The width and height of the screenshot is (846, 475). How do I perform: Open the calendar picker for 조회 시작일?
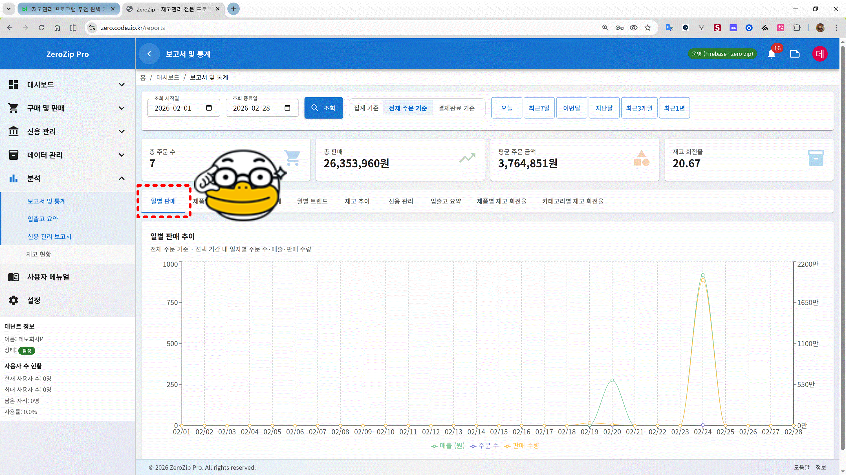[x=209, y=108]
